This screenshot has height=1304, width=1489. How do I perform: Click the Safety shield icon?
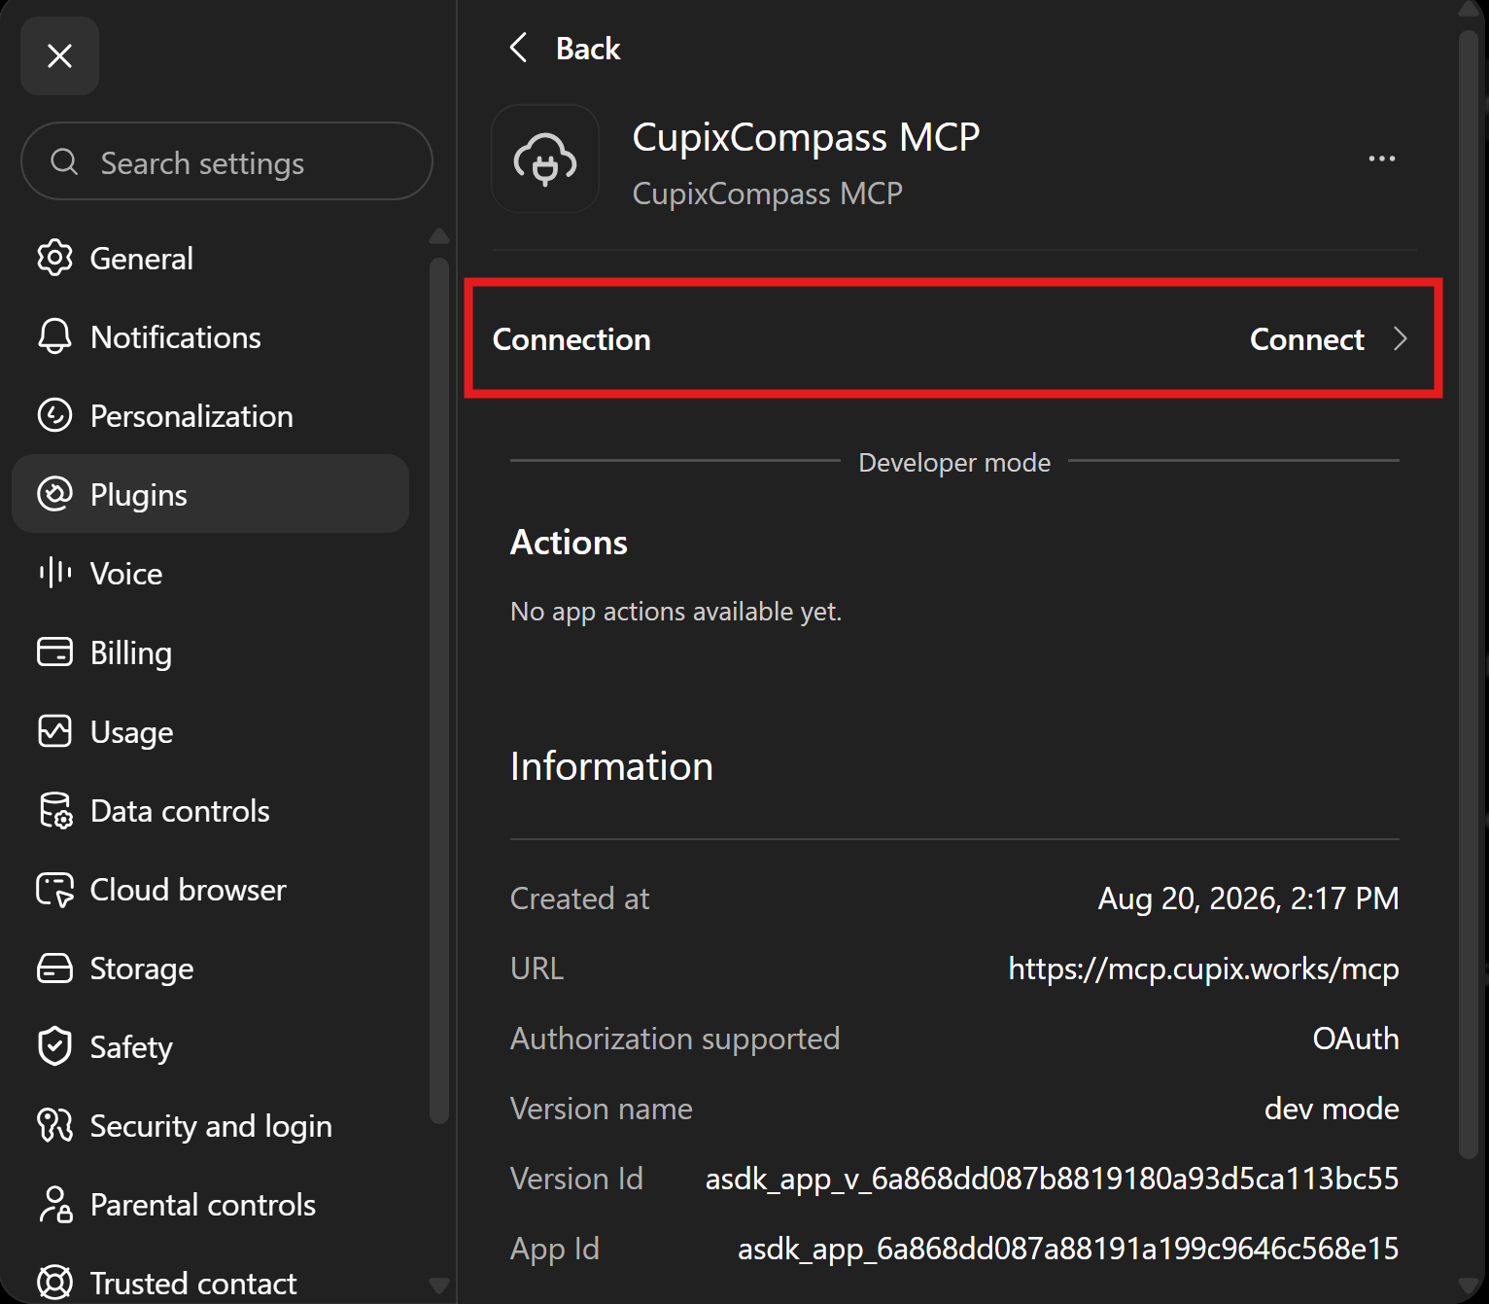54,1046
